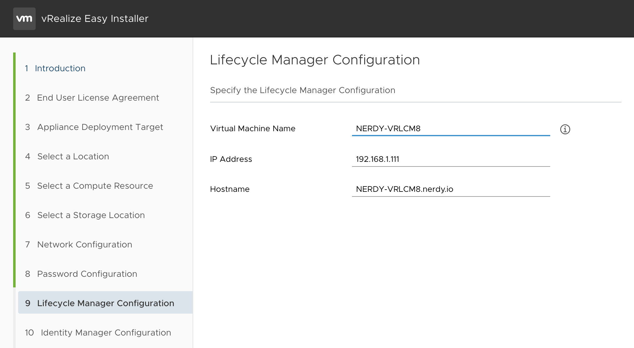
Task: Open Select a Compute Resource step
Action: click(89, 186)
